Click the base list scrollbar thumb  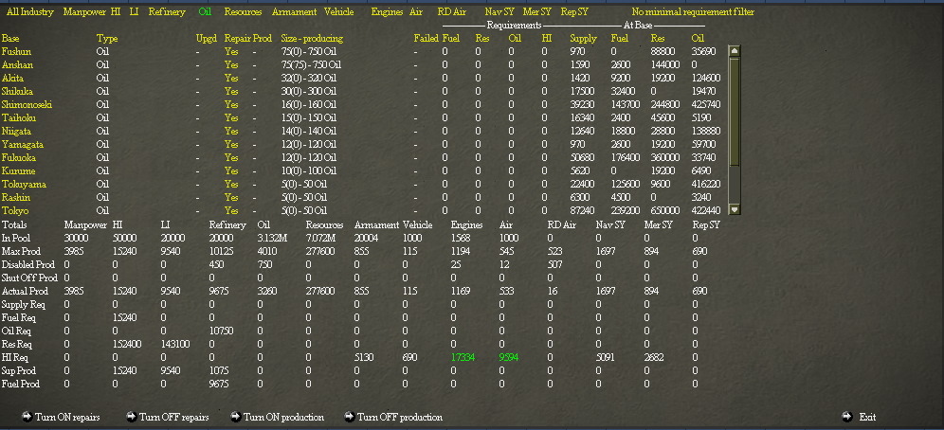(x=734, y=111)
